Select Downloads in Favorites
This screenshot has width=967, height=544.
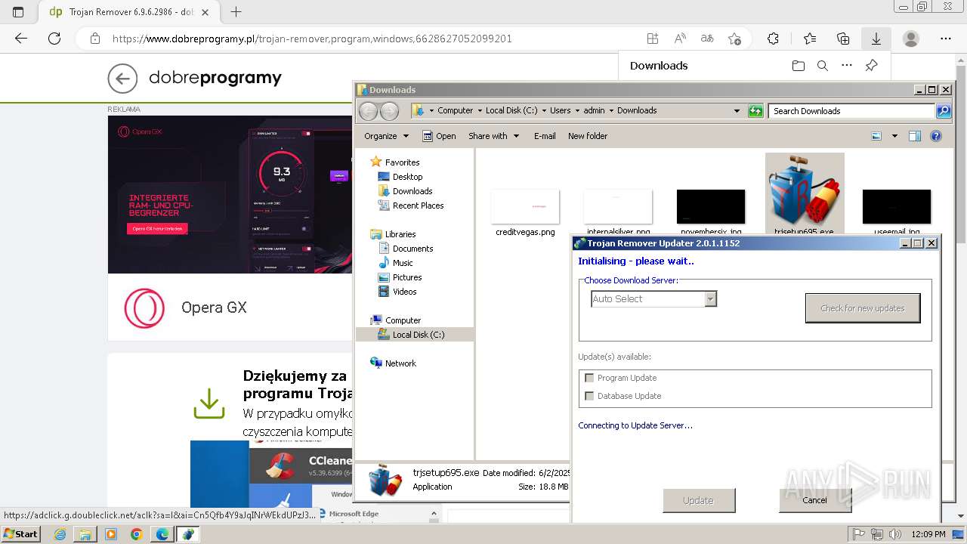405,191
